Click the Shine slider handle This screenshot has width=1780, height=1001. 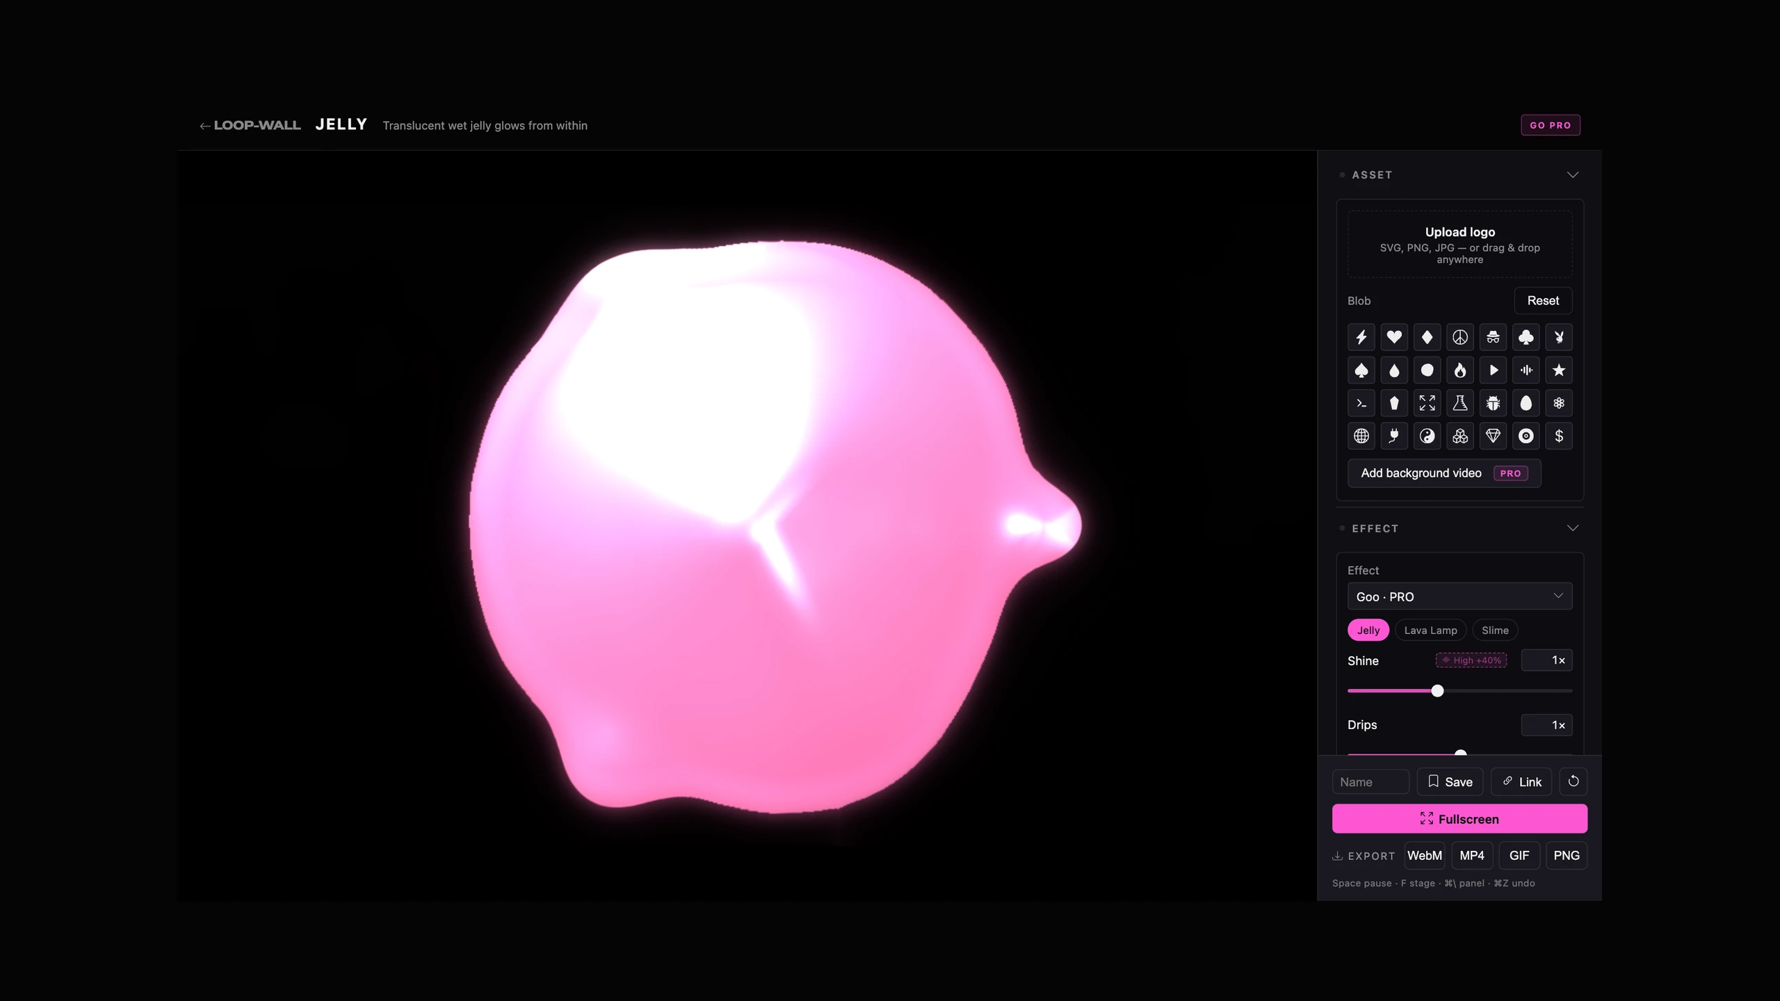pos(1437,691)
